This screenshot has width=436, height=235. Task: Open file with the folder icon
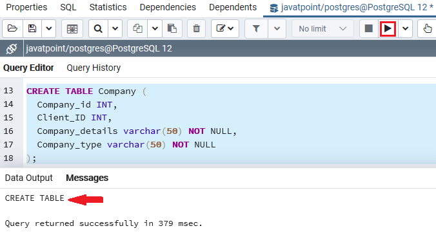(12, 28)
